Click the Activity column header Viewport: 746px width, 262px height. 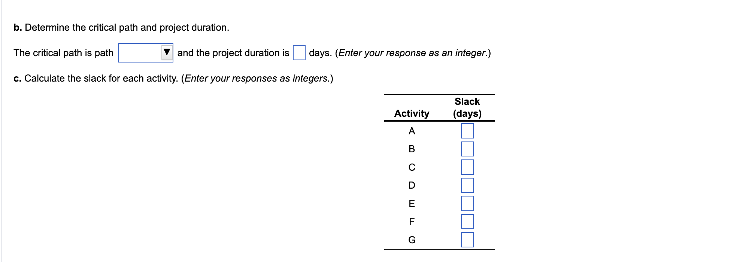coord(412,113)
